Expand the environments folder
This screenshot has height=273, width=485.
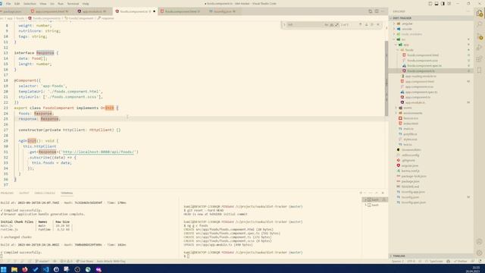431,113
